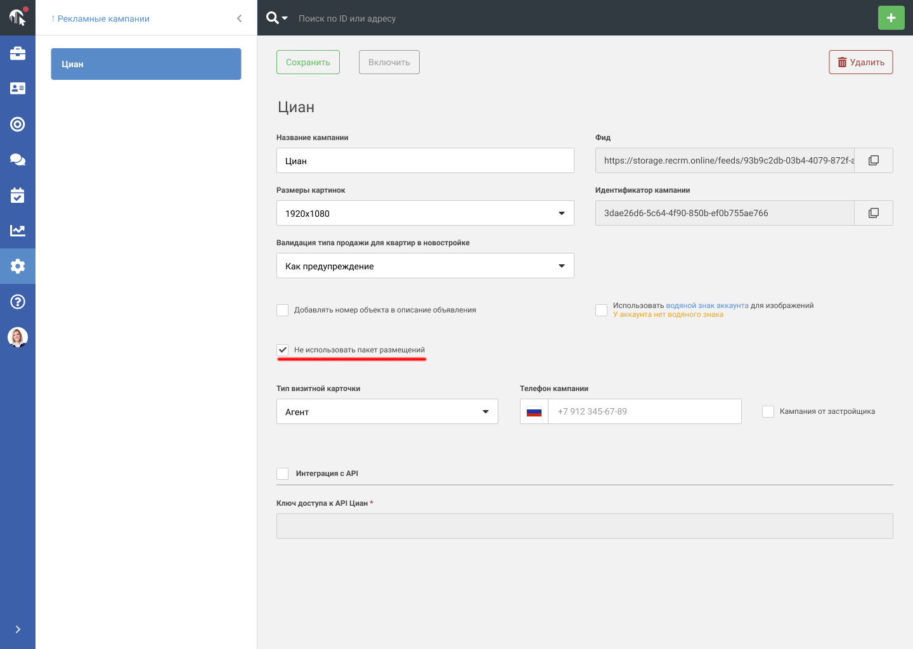Click the Включить button
This screenshot has height=649, width=913.
389,62
